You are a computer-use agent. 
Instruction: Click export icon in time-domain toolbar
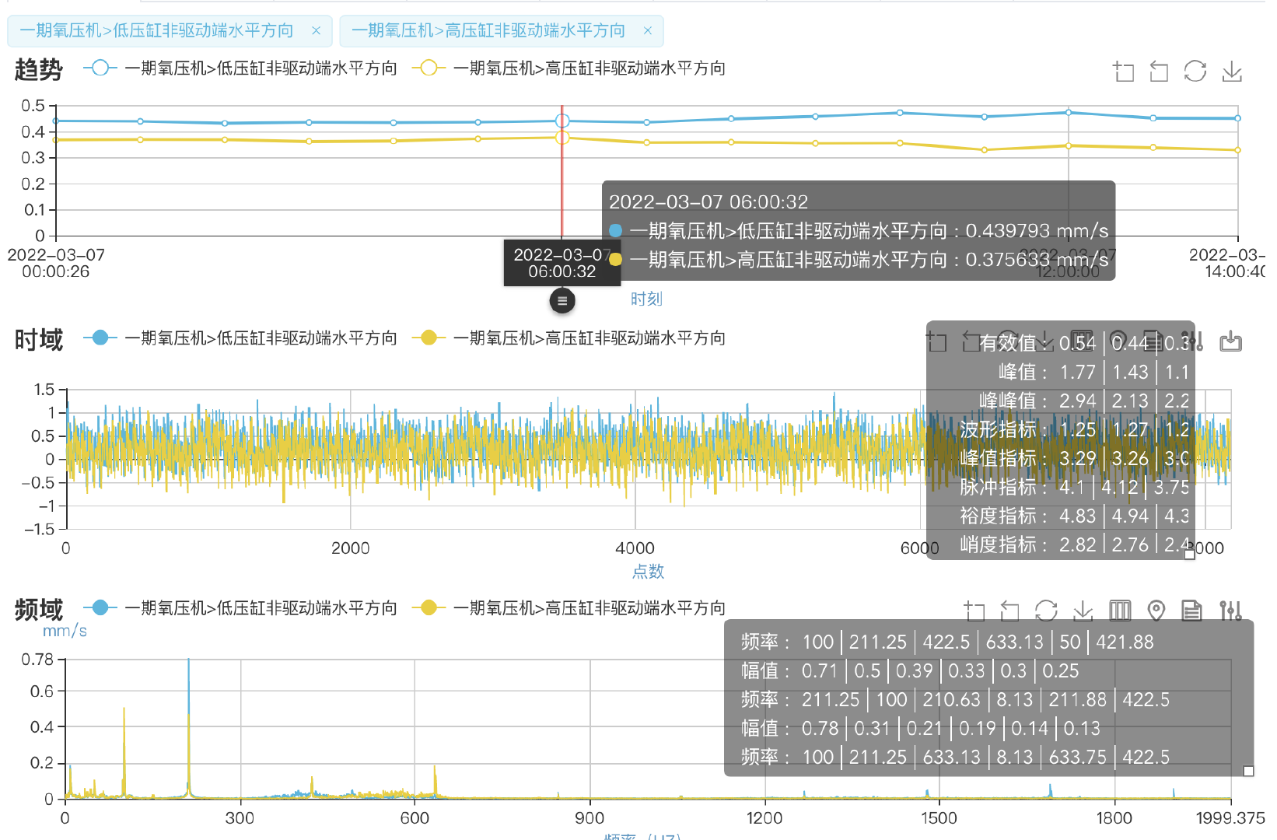coord(1230,341)
